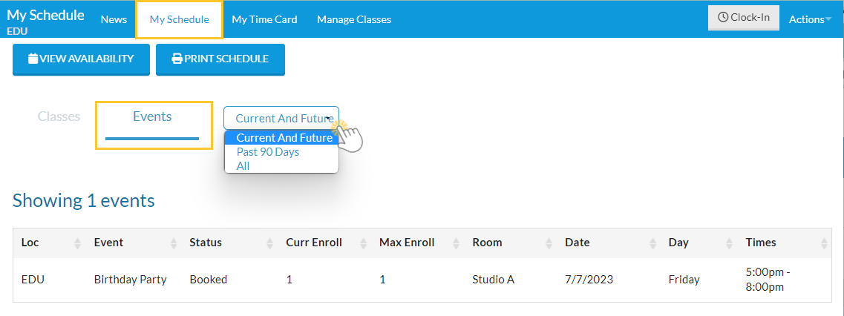Sort table by Loc column arrows
Screen dimensions: 844x316
point(77,243)
